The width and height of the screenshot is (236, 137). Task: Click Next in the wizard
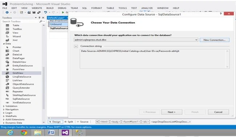click(x=172, y=112)
